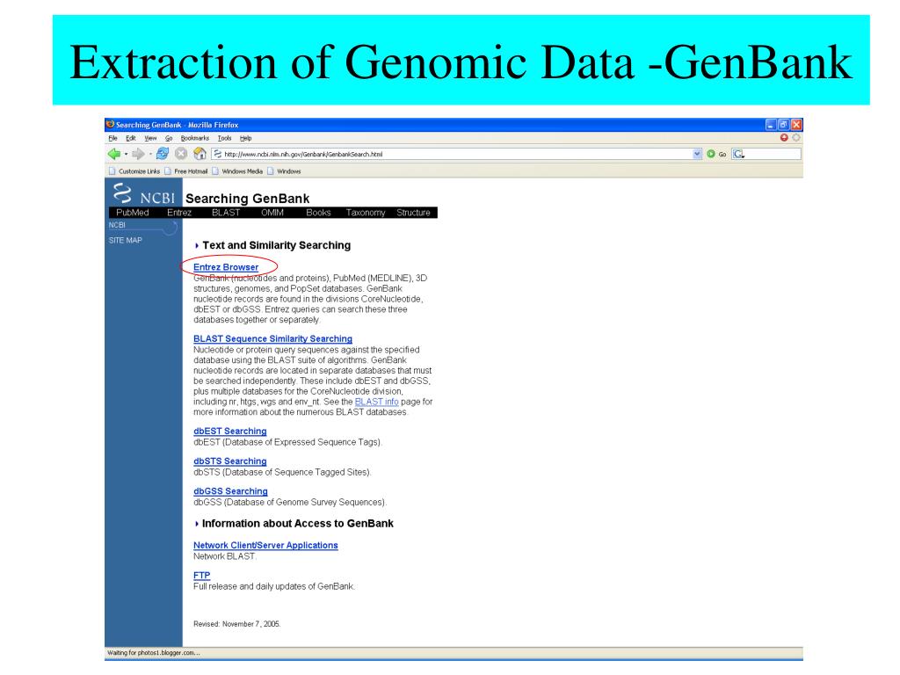
Task: Click the 'Revised: November 7, 2005' text
Action: [x=236, y=624]
